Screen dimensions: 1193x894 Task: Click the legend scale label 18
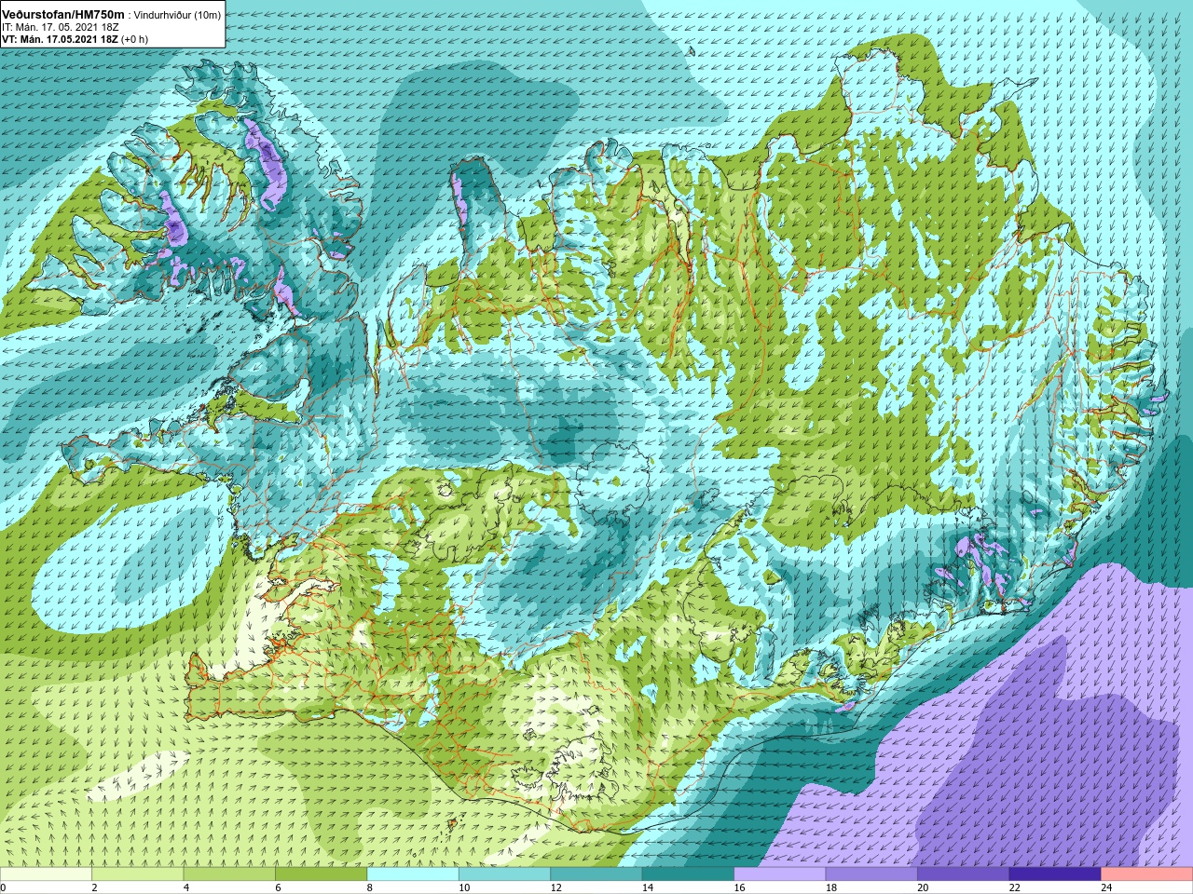click(830, 887)
